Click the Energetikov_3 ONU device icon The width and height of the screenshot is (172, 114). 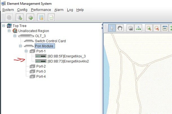(x=41, y=56)
